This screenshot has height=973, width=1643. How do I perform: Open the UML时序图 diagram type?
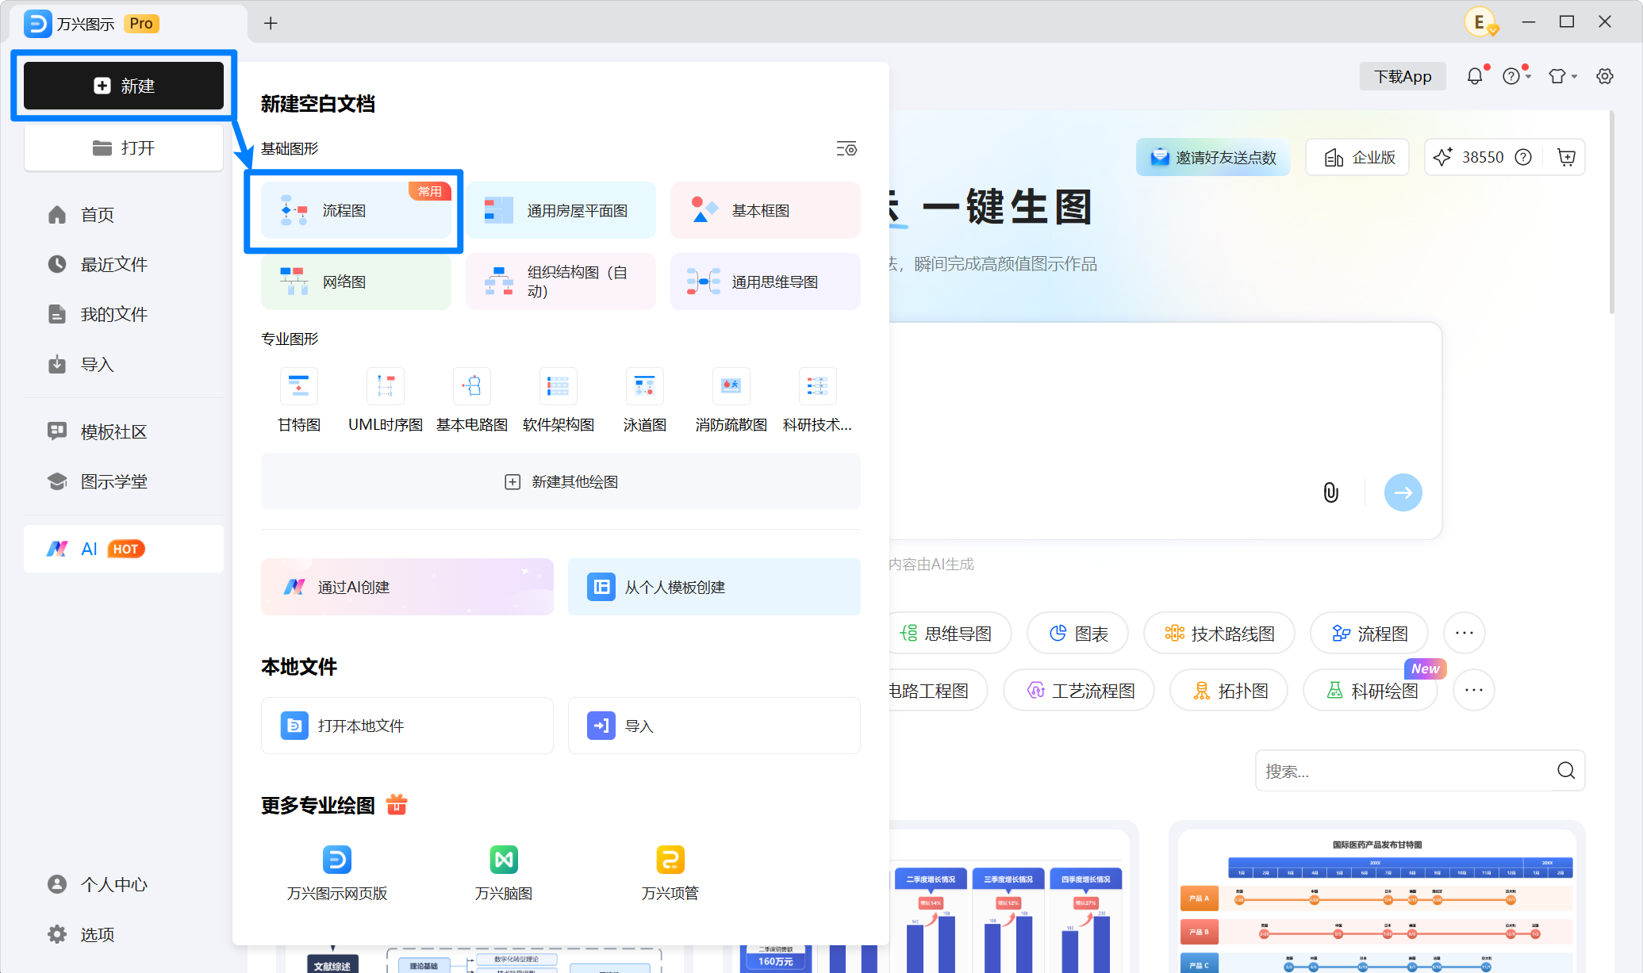(x=386, y=400)
